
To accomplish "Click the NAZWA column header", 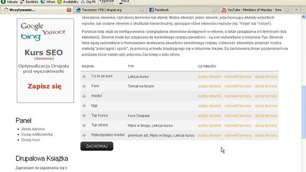I will coord(88,66).
